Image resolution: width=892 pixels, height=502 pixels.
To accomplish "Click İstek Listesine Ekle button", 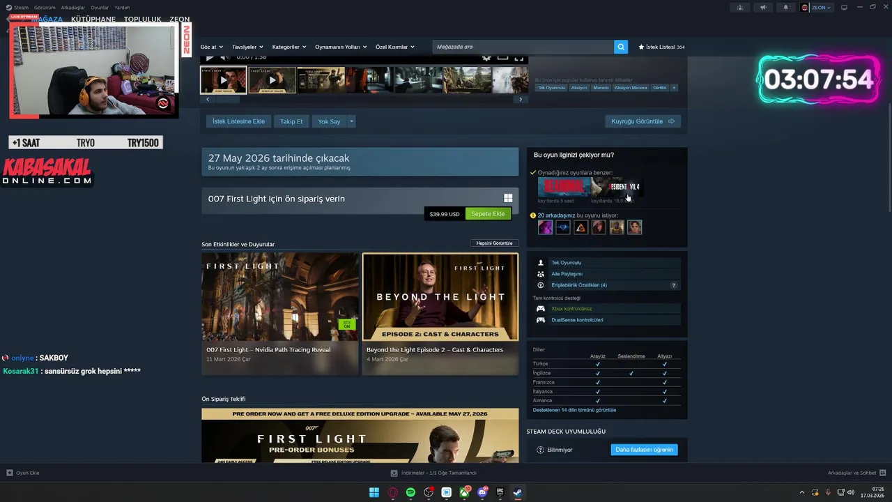I will [x=238, y=121].
